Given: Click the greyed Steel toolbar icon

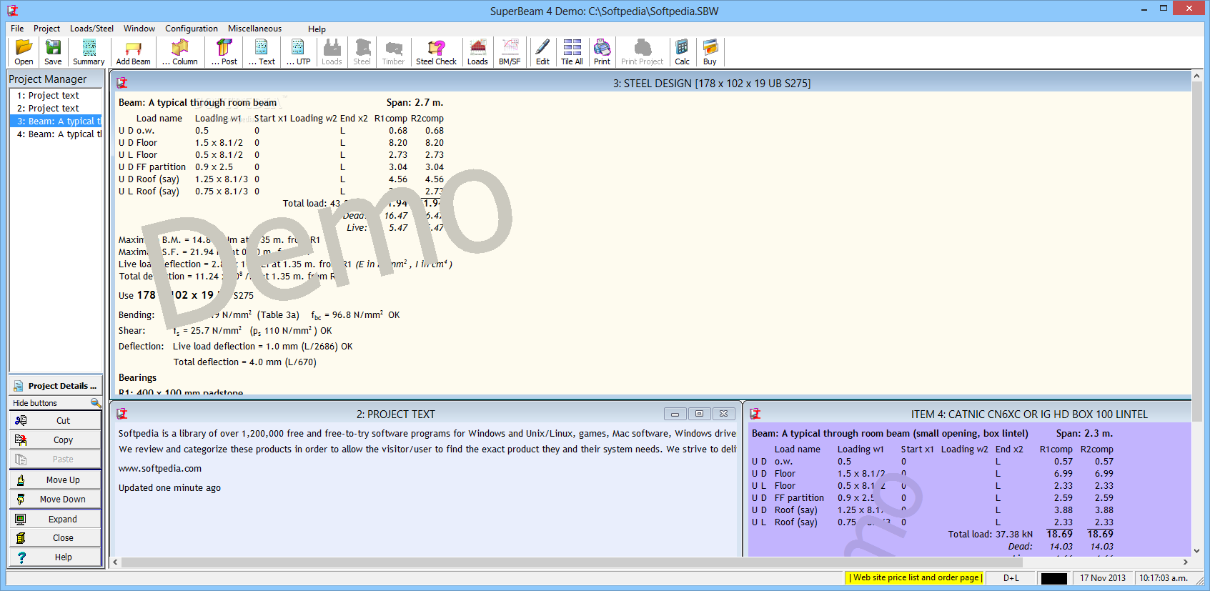Looking at the screenshot, I should 362,52.
